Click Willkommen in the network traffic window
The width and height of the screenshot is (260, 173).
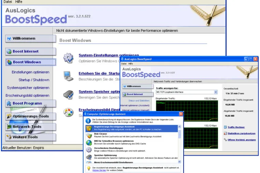coord(138,86)
